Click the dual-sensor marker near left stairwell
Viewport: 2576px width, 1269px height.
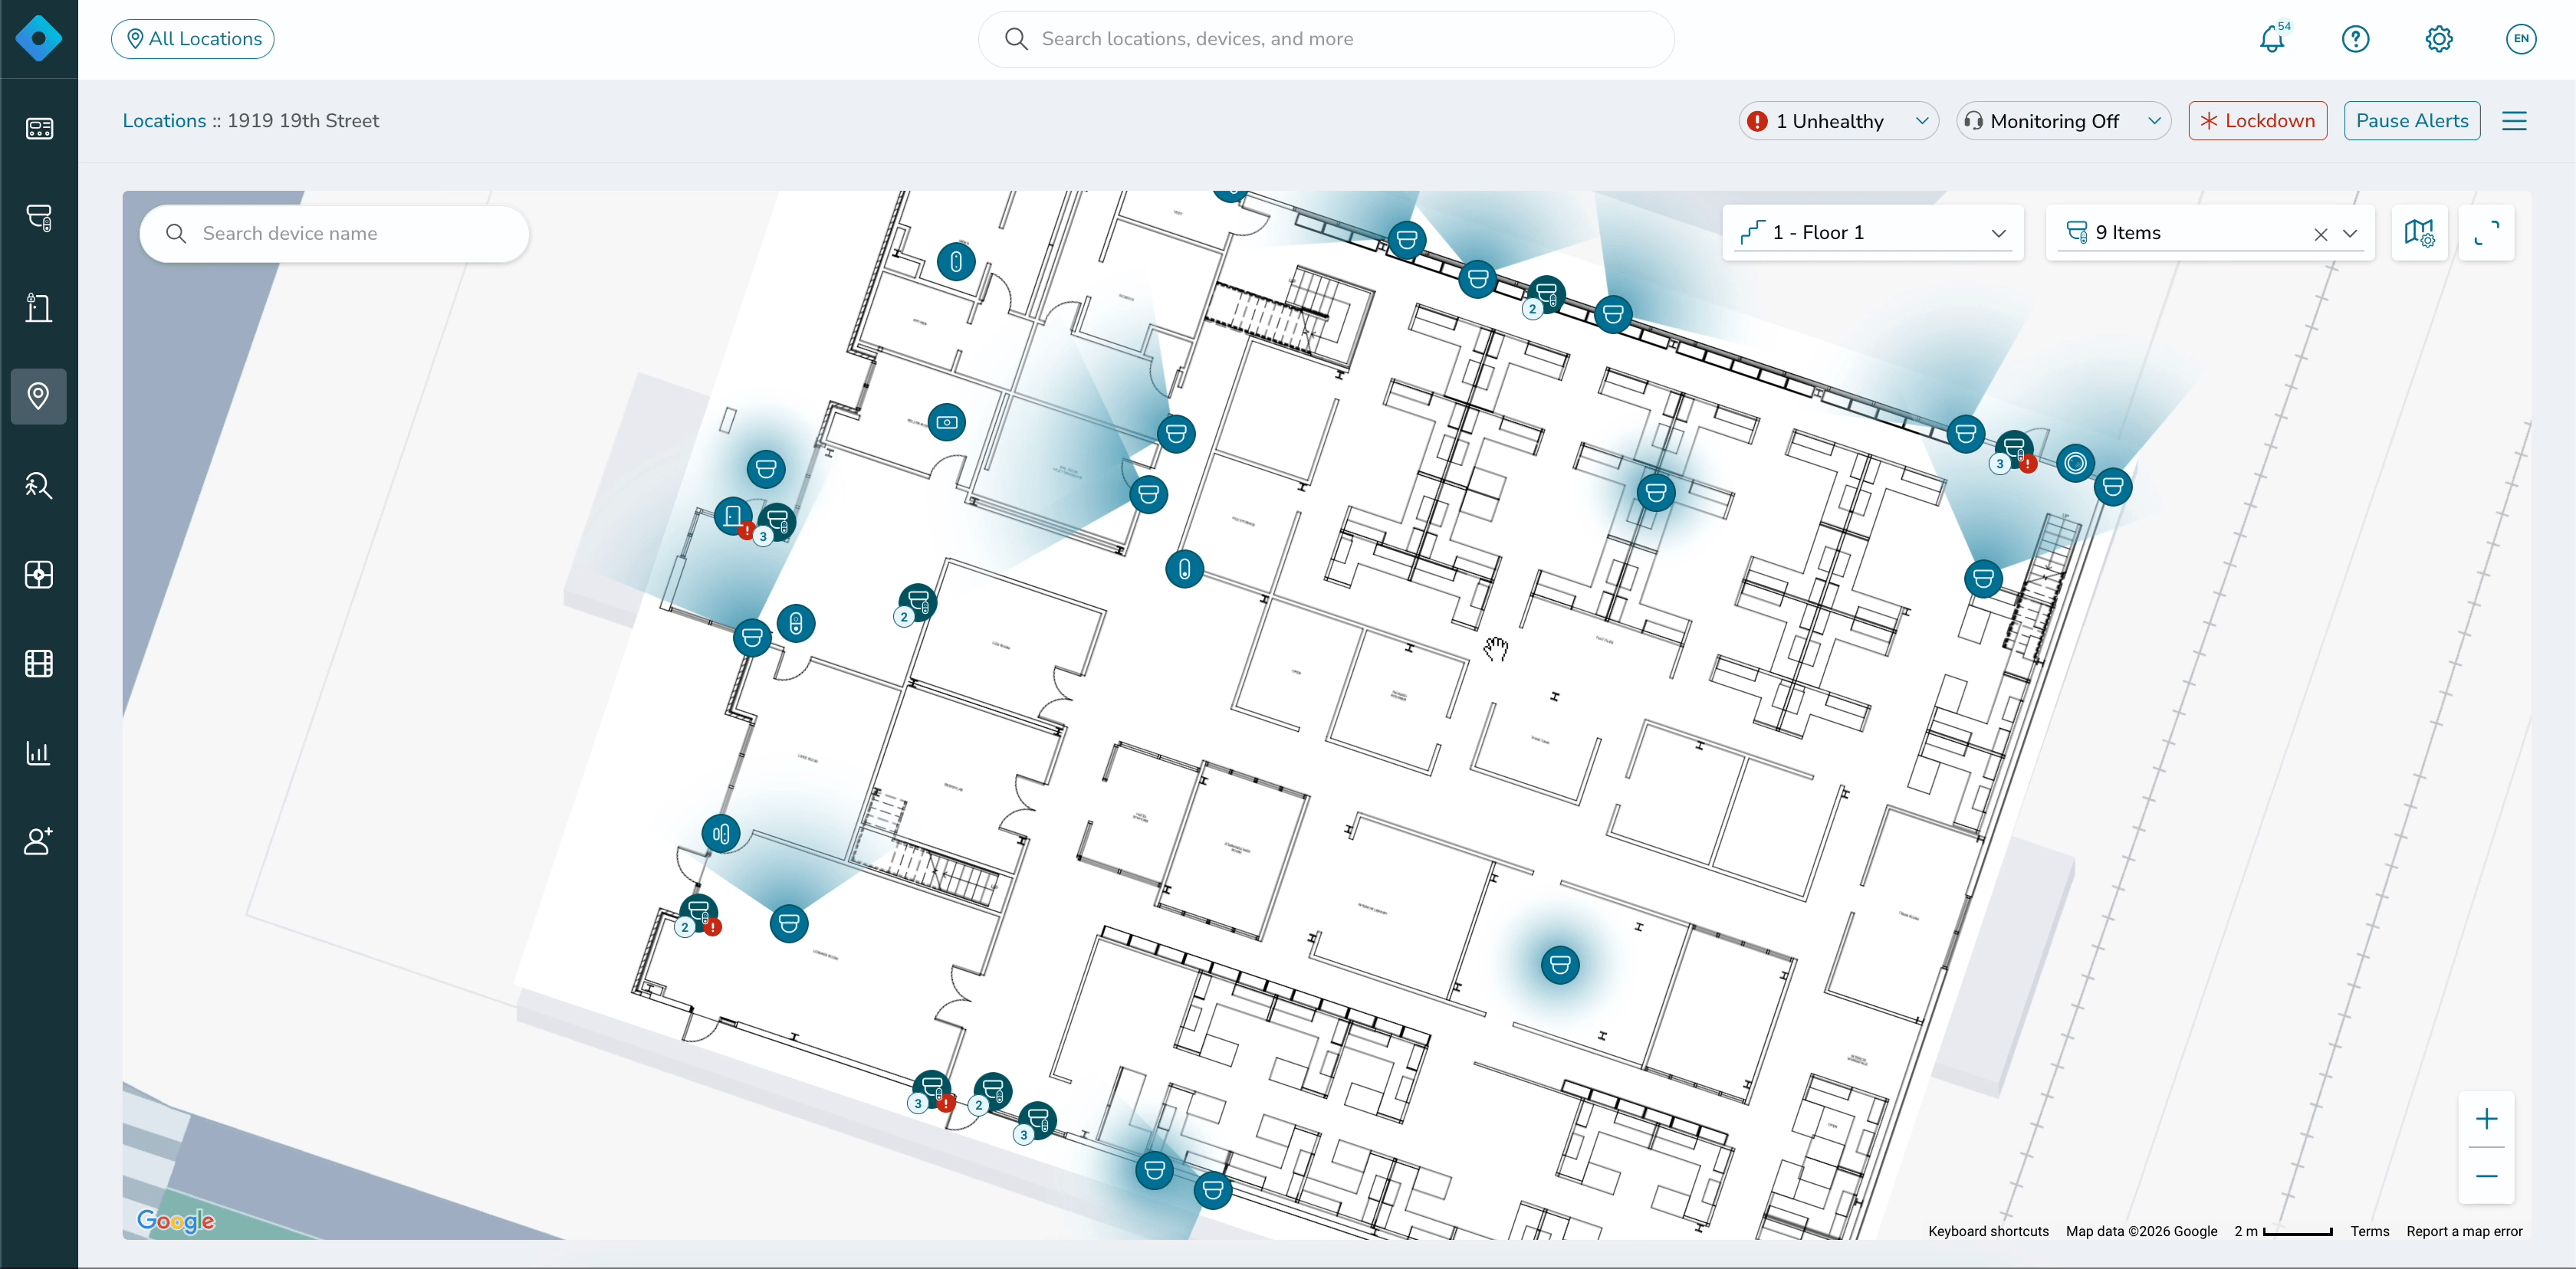point(721,833)
